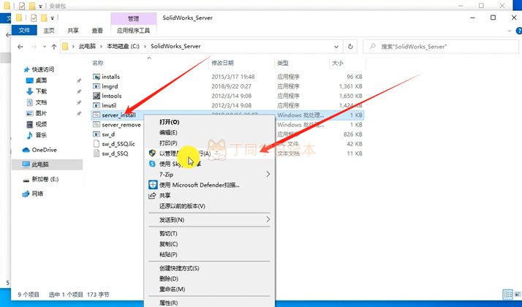
Task: Open recent locations dropdown arrow
Action: [45, 47]
